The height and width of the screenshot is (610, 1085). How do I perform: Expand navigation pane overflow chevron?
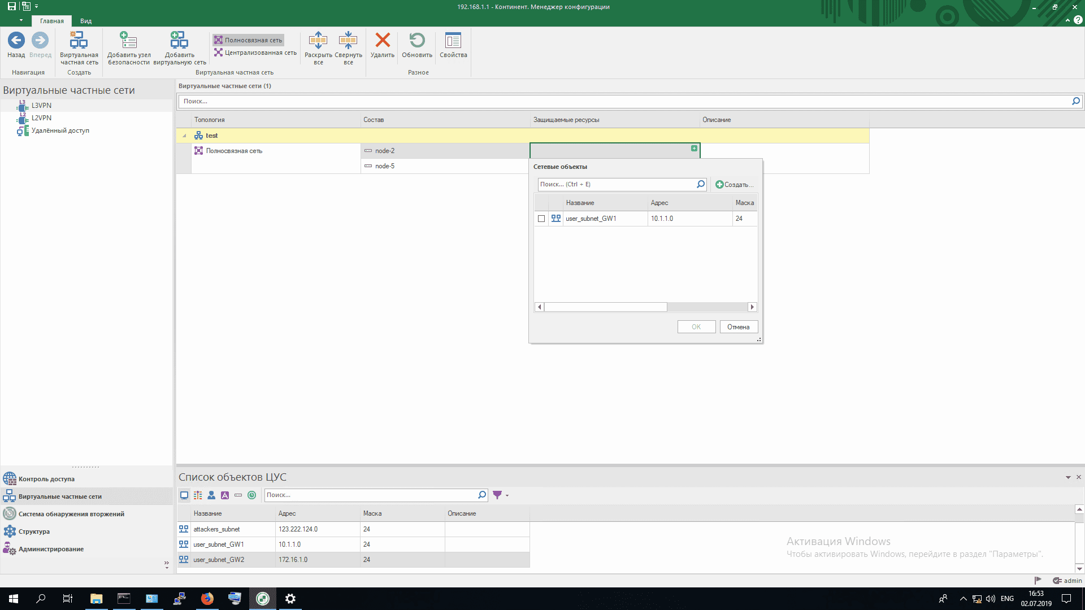point(166,564)
